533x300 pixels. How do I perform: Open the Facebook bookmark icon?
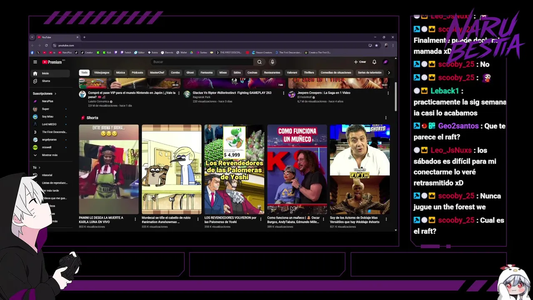click(x=32, y=52)
